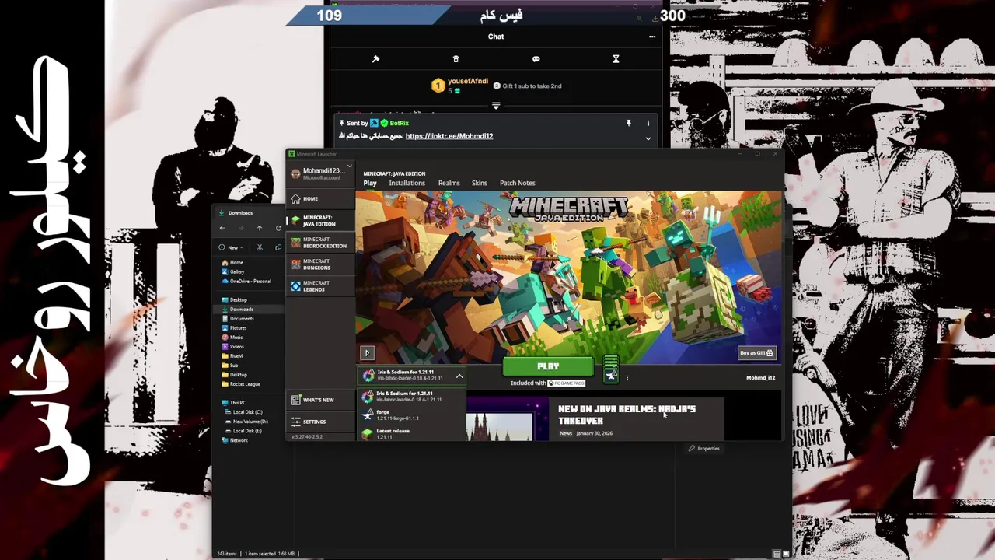Click the chat trash icon
The height and width of the screenshot is (560, 995).
pos(456,59)
